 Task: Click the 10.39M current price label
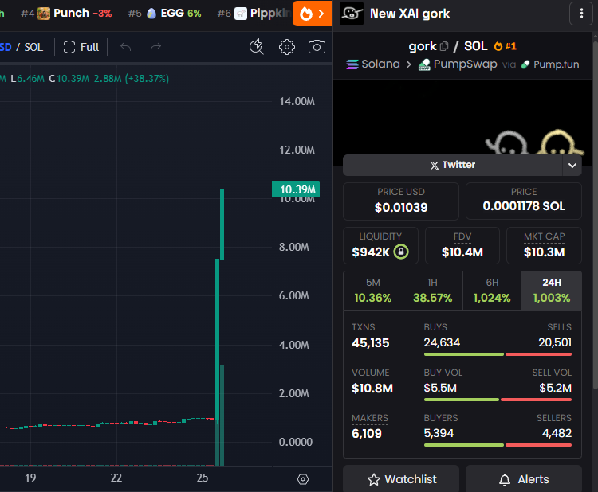click(296, 189)
